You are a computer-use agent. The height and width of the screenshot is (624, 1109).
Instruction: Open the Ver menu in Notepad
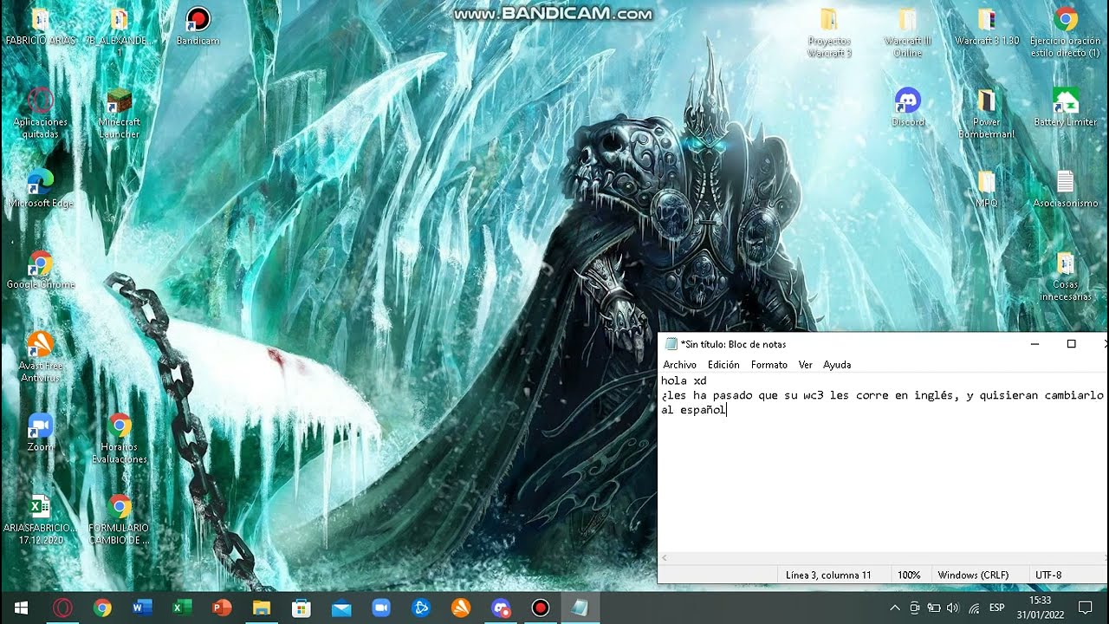pyautogui.click(x=805, y=365)
